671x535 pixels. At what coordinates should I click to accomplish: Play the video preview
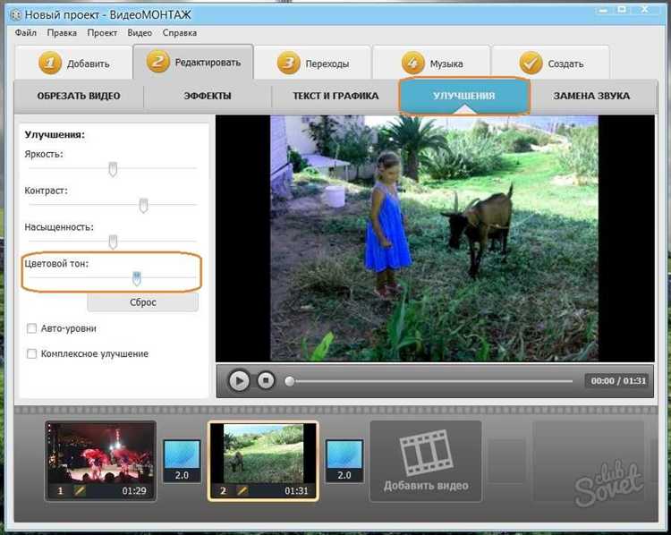pos(239,380)
